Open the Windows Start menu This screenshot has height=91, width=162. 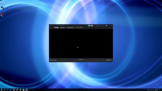2,90
